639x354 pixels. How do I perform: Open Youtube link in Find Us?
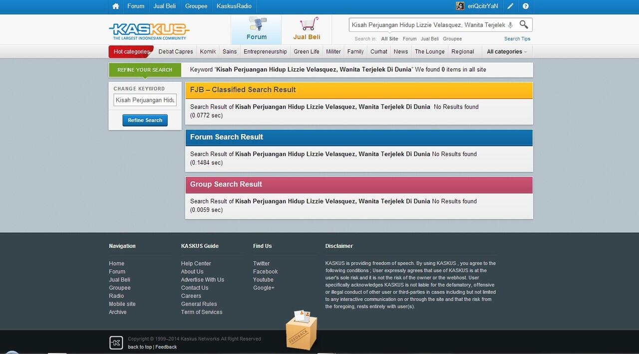(263, 280)
